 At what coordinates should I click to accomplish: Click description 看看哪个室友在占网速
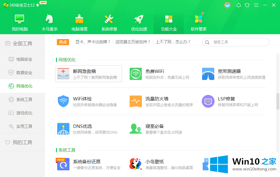(164, 132)
